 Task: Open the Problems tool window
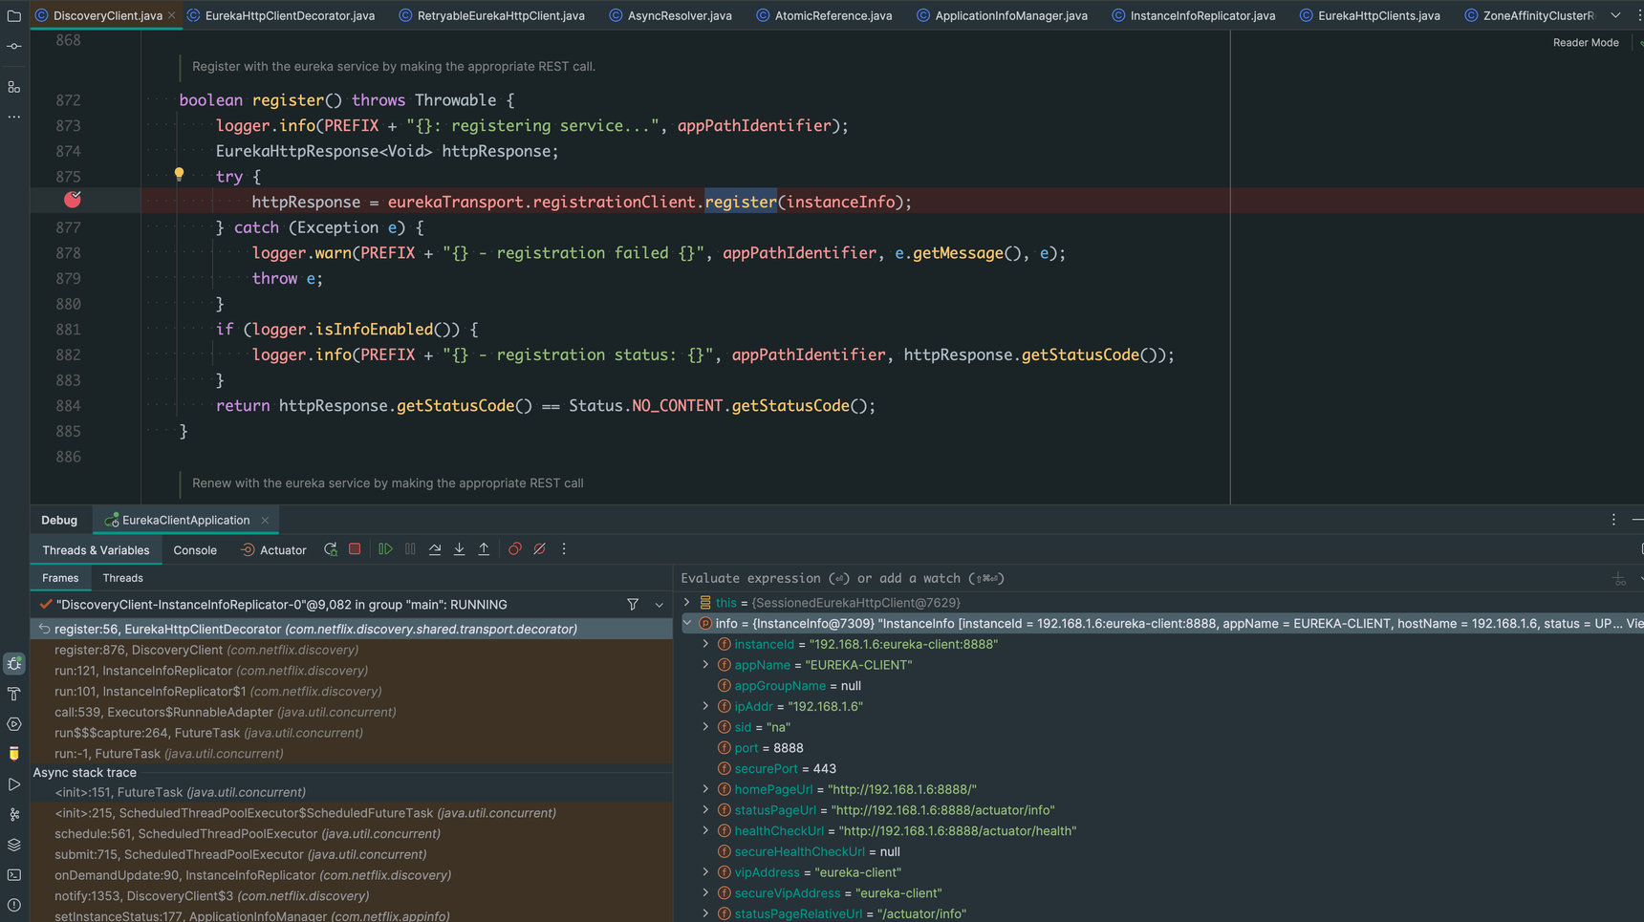[14, 905]
